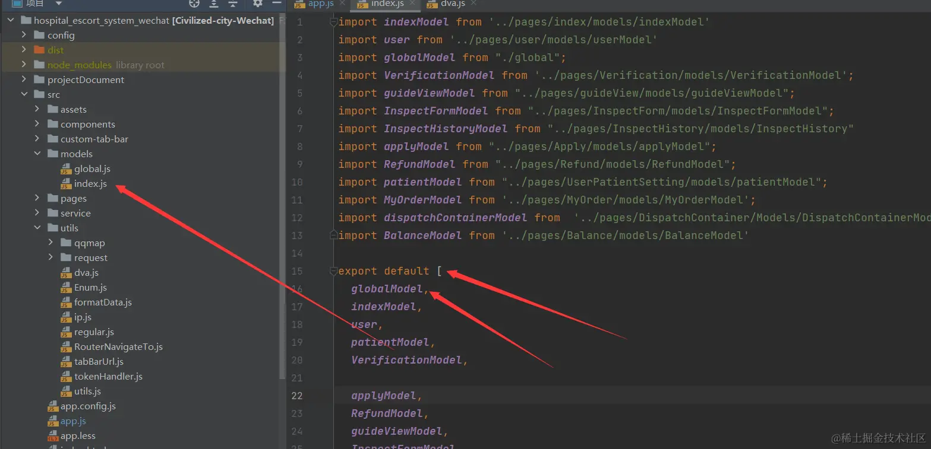Hide the project panel with the minus icon
The image size is (931, 449).
[276, 4]
